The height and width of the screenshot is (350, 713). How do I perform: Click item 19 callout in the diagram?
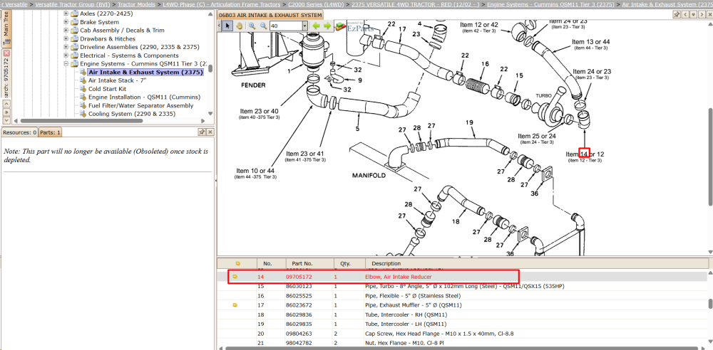(x=470, y=122)
